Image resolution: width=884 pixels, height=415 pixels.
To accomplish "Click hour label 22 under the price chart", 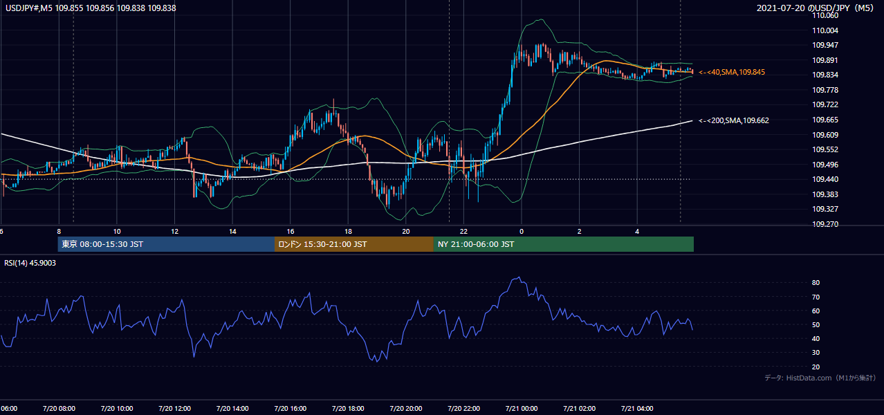I will pos(463,231).
